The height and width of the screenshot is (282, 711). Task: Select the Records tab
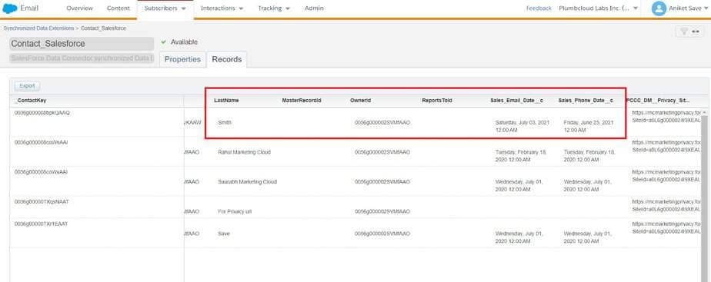coord(227,59)
